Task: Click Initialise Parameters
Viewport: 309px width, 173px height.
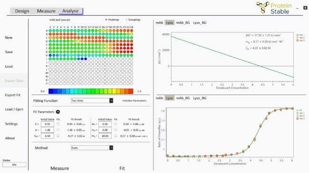Action: pos(134,101)
